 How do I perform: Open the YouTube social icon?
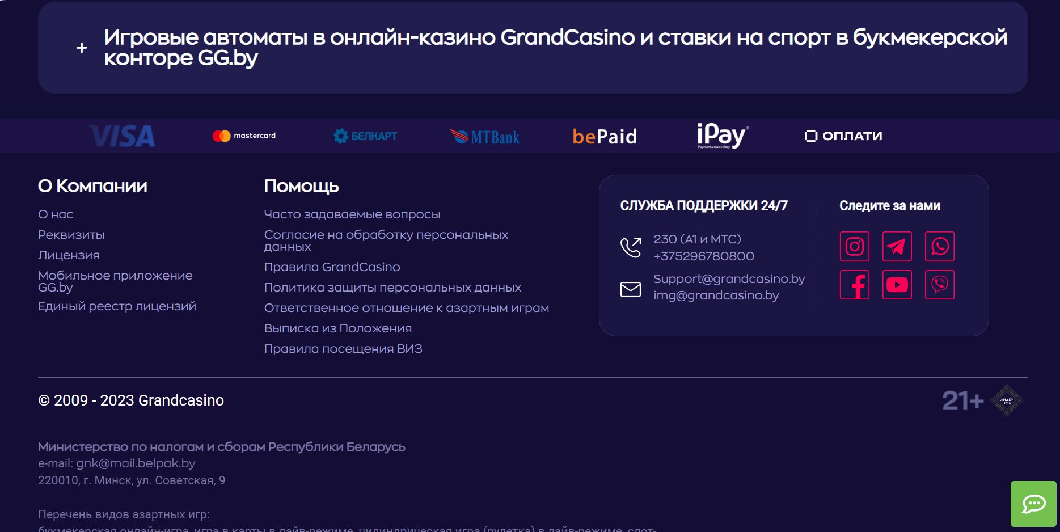tap(897, 285)
